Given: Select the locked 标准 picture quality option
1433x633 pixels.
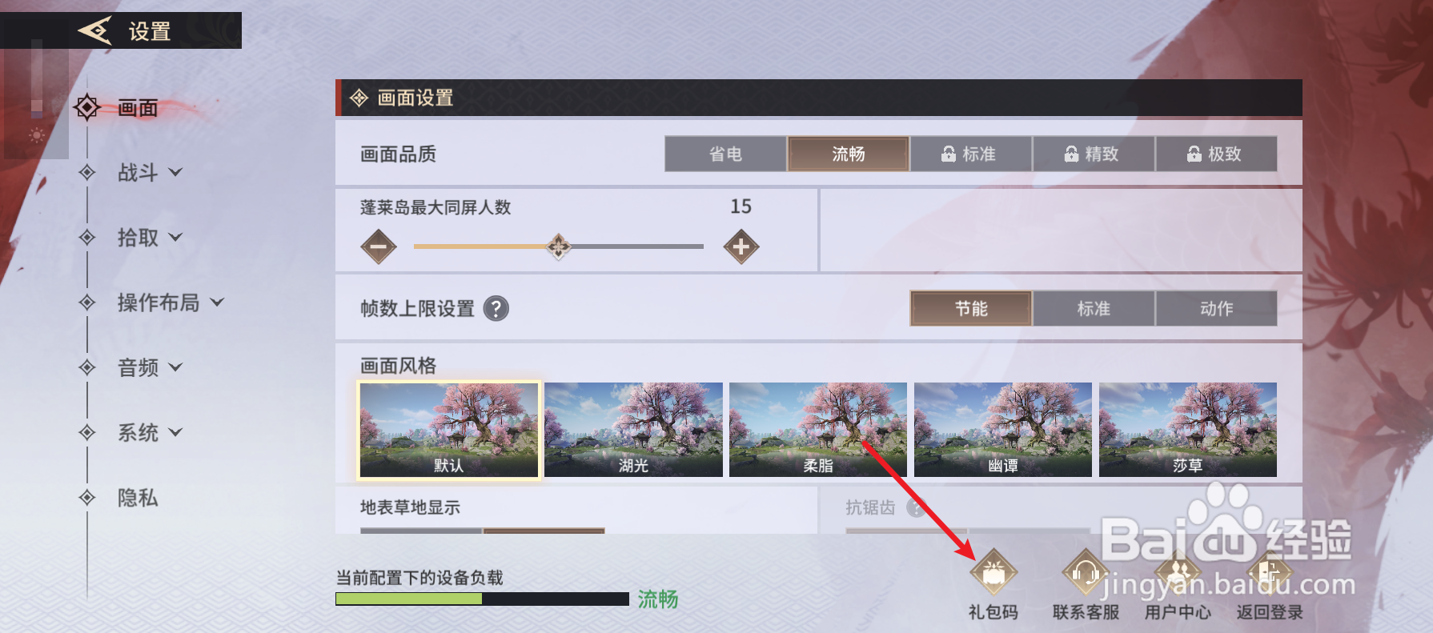Looking at the screenshot, I should (970, 154).
